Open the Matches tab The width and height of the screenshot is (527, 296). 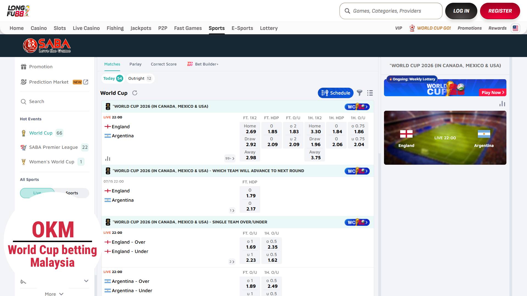112,64
